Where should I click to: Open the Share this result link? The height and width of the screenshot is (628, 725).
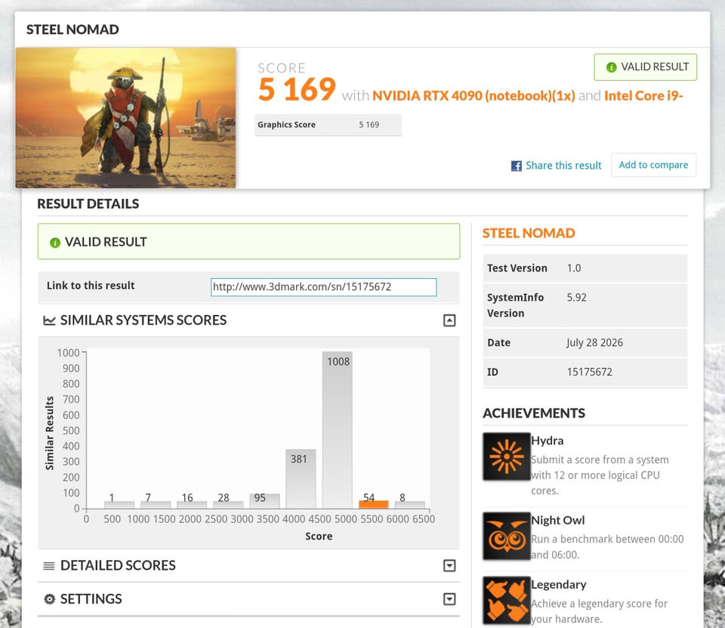563,166
